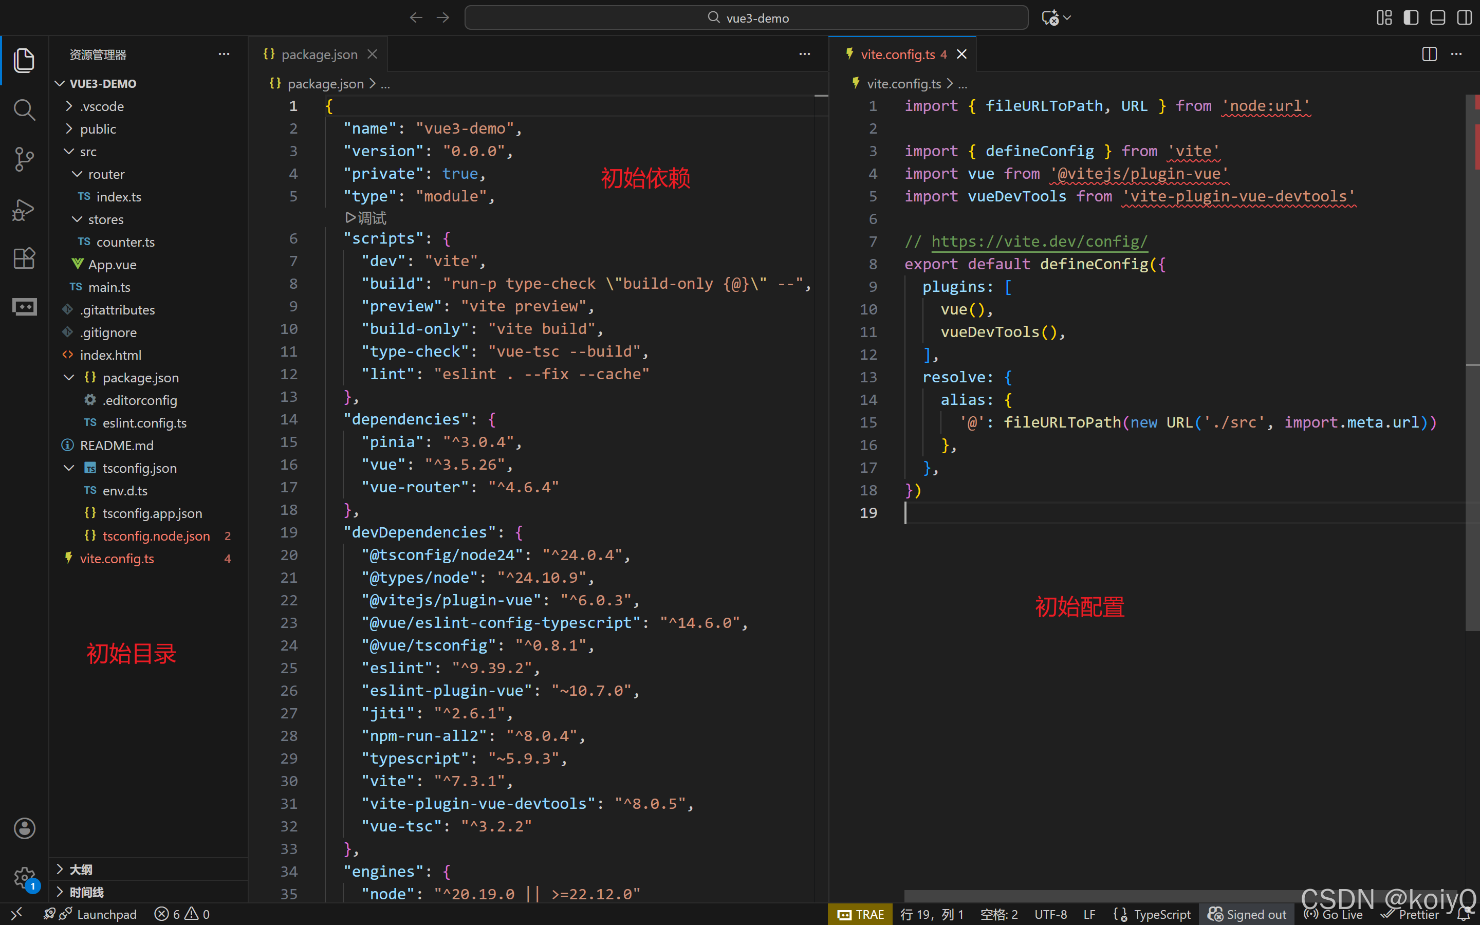This screenshot has height=925, width=1480.
Task: Click the right editor vertical scrollbar
Action: [x=1472, y=428]
